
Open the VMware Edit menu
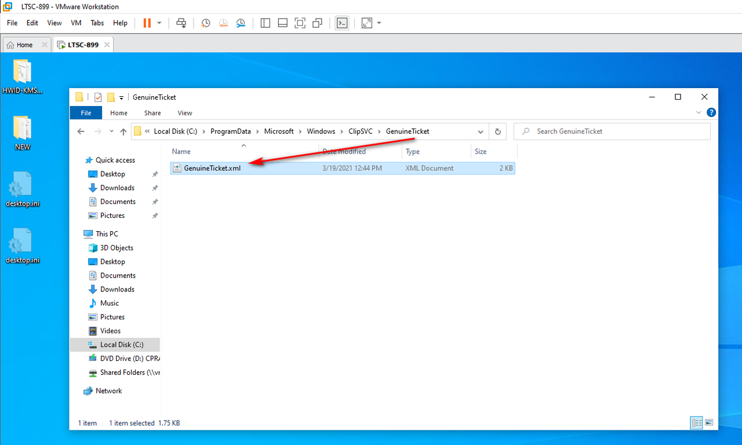pyautogui.click(x=32, y=23)
